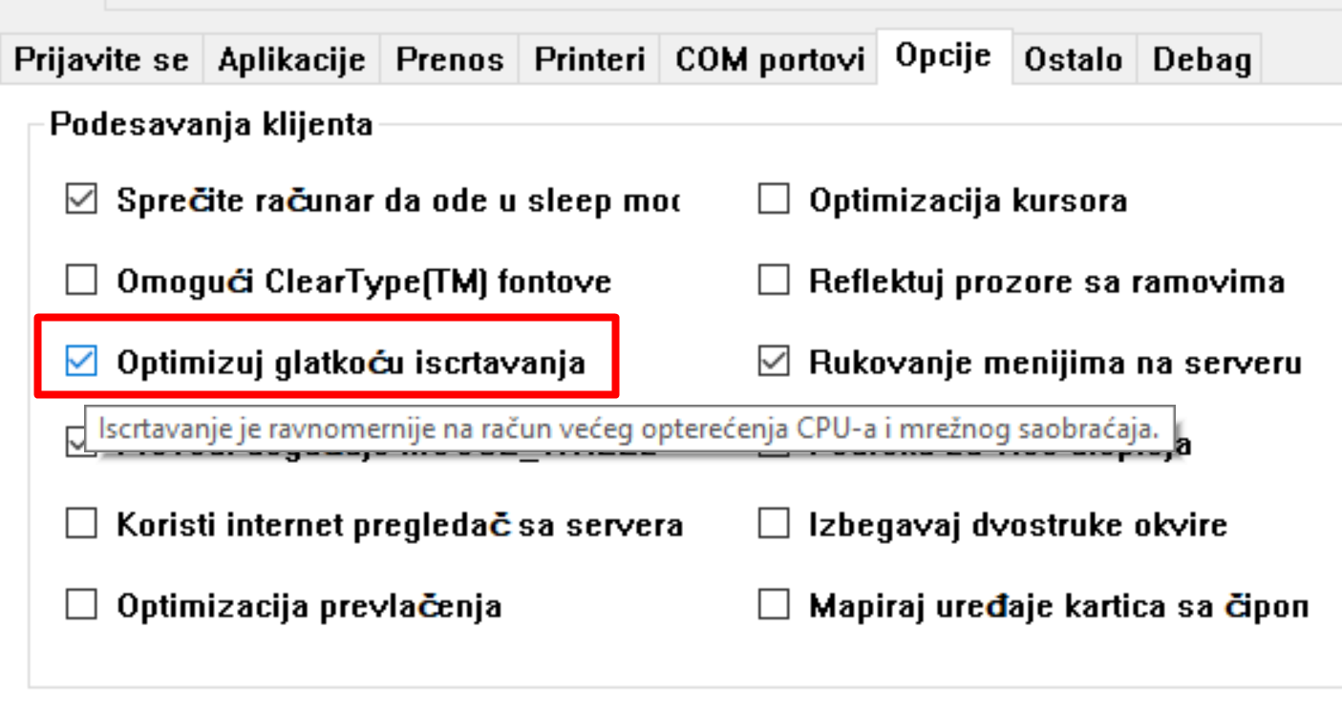Disable Rukovanje menijima na serveru
This screenshot has height=712, width=1342.
point(774,362)
